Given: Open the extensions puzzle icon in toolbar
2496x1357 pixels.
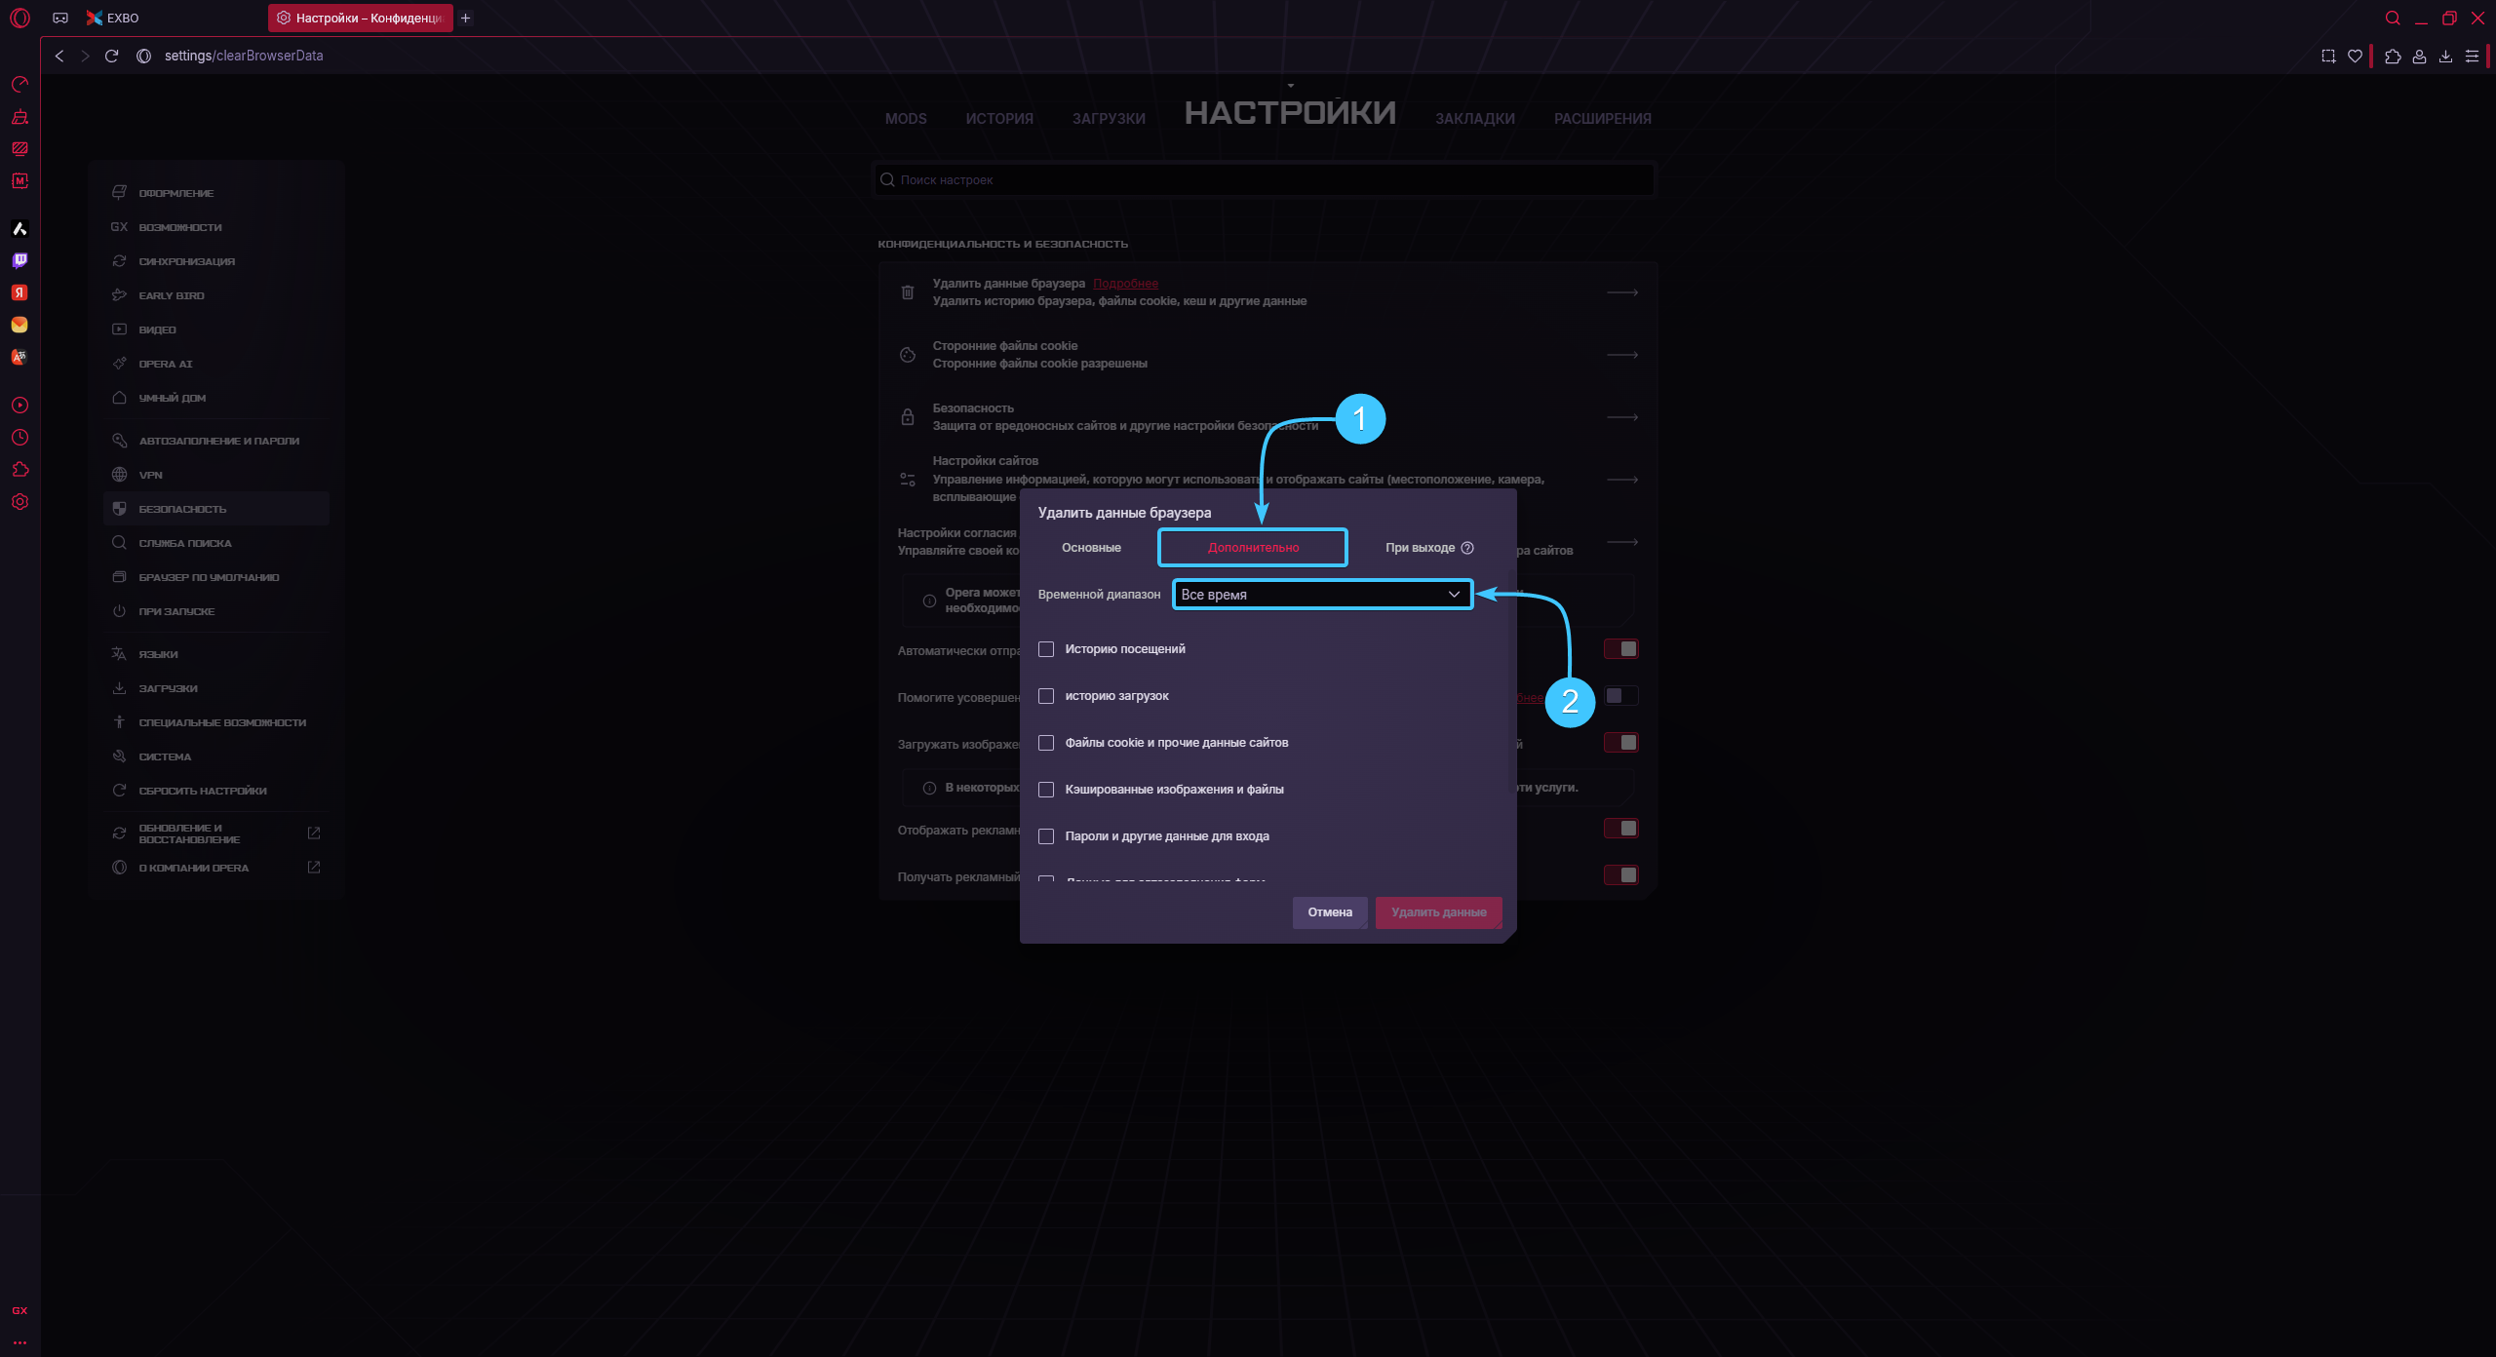Looking at the screenshot, I should [x=2393, y=57].
